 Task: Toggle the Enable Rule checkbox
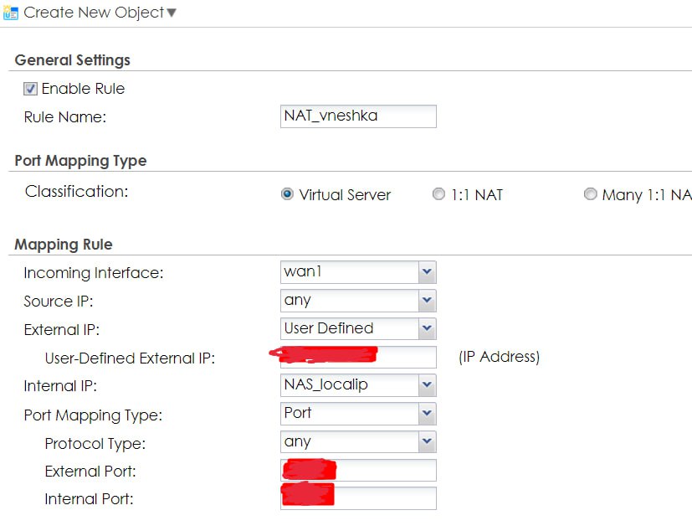(30, 89)
